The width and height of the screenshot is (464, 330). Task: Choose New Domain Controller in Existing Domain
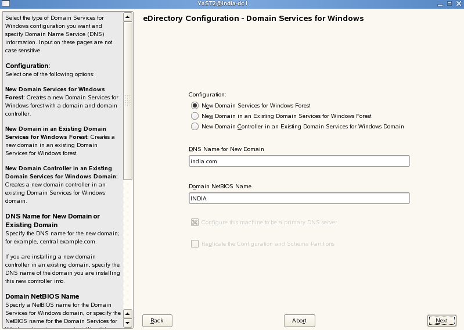(x=195, y=126)
